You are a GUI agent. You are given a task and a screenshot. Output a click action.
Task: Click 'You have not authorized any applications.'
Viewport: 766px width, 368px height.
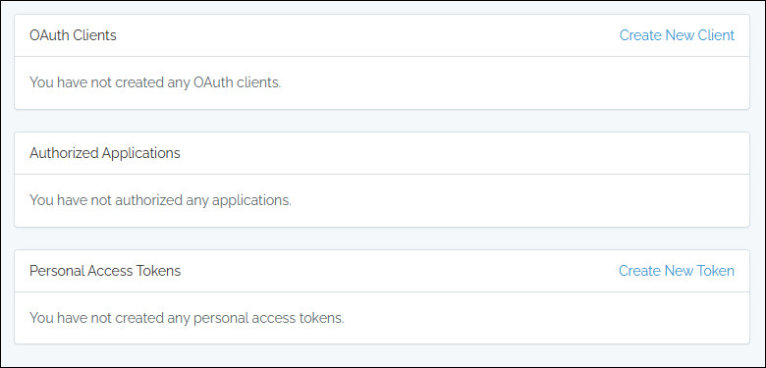coord(160,200)
